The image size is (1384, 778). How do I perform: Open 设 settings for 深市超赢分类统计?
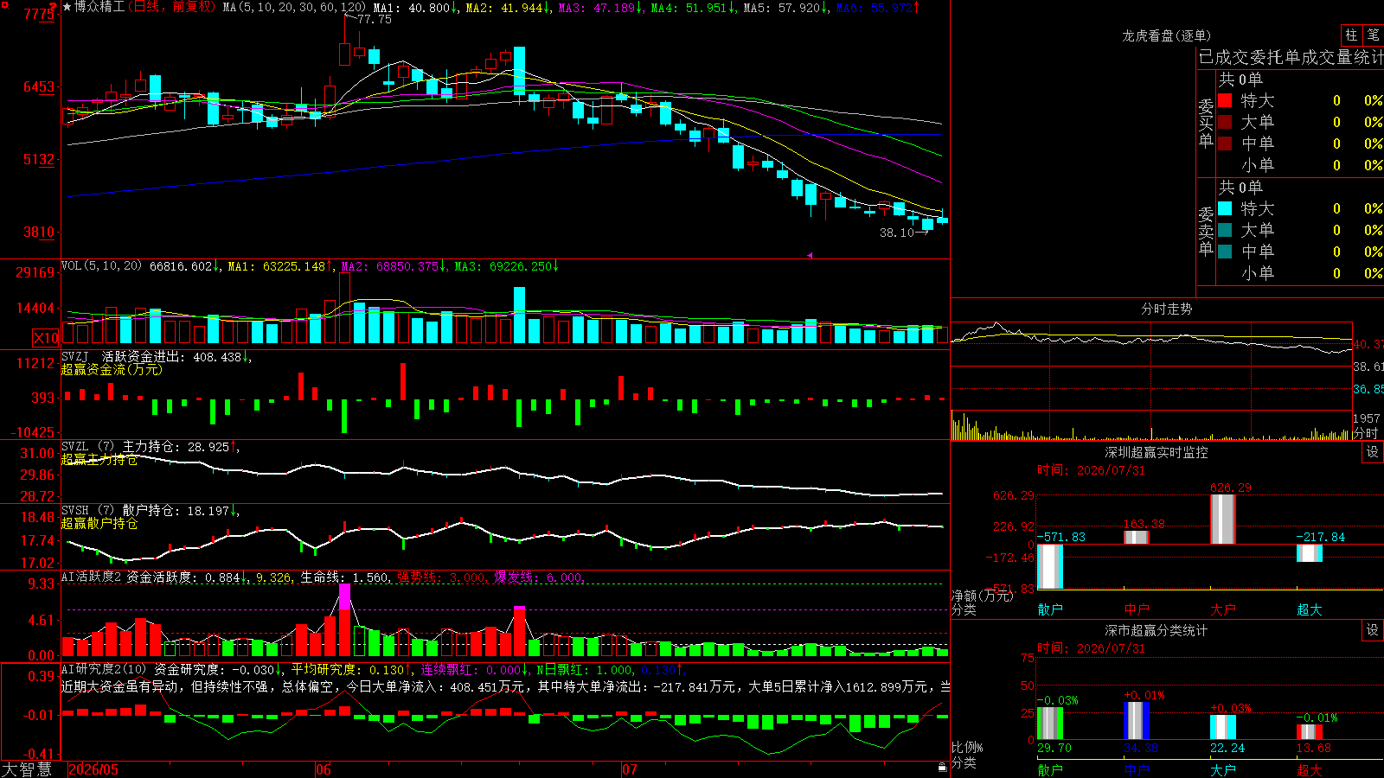point(1373,630)
